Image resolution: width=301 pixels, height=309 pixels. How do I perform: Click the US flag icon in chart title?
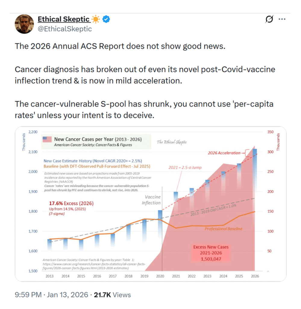(47, 139)
